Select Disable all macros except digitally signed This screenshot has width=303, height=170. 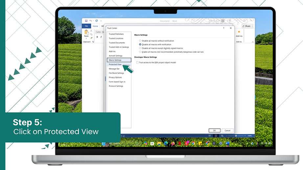(x=140, y=48)
